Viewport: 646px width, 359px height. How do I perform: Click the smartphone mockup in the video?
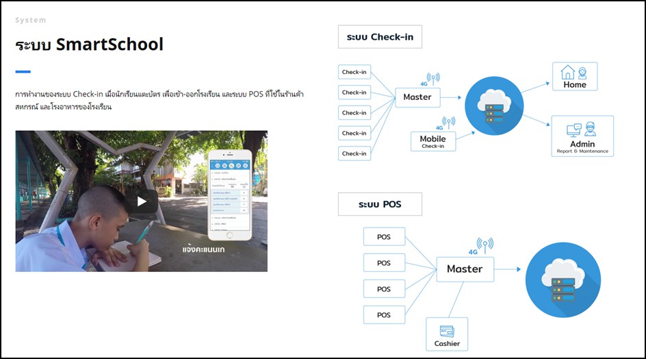pos(229,195)
